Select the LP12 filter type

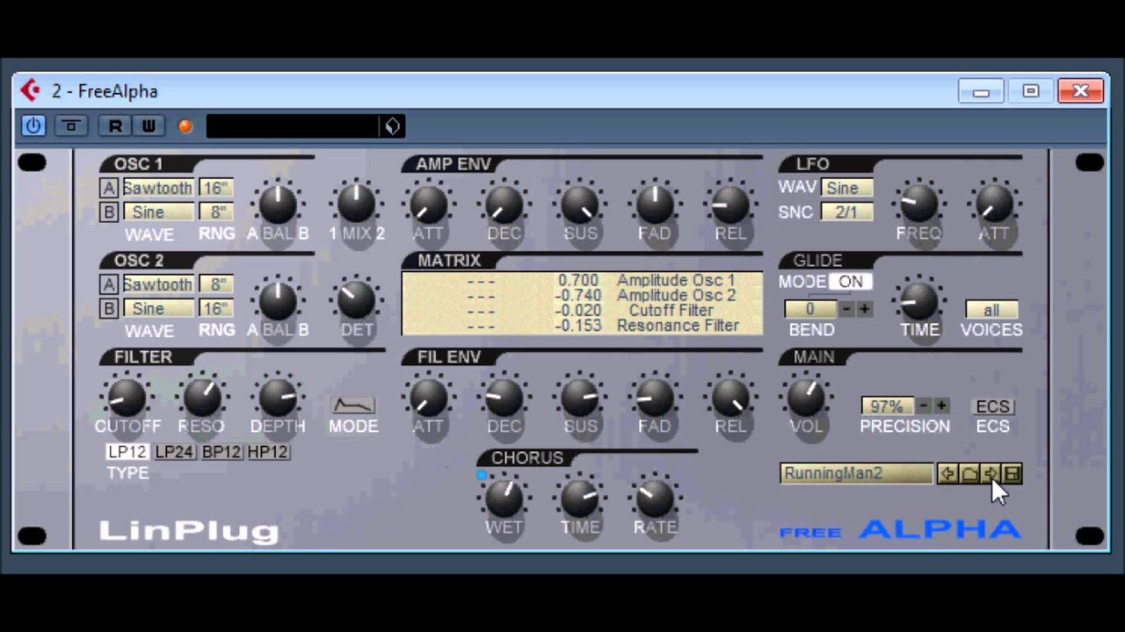tap(127, 452)
